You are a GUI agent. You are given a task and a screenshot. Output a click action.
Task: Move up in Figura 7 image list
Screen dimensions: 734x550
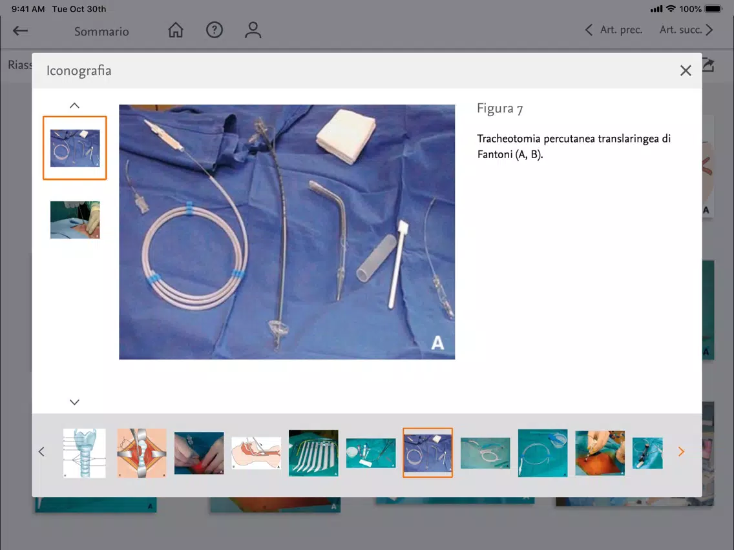click(74, 106)
